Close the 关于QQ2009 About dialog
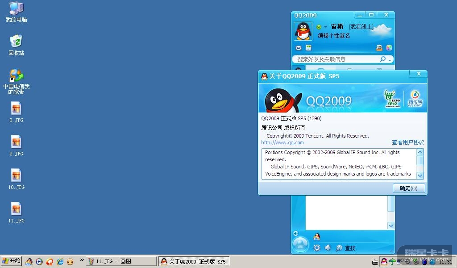This screenshot has height=268, width=457. pyautogui.click(x=419, y=74)
